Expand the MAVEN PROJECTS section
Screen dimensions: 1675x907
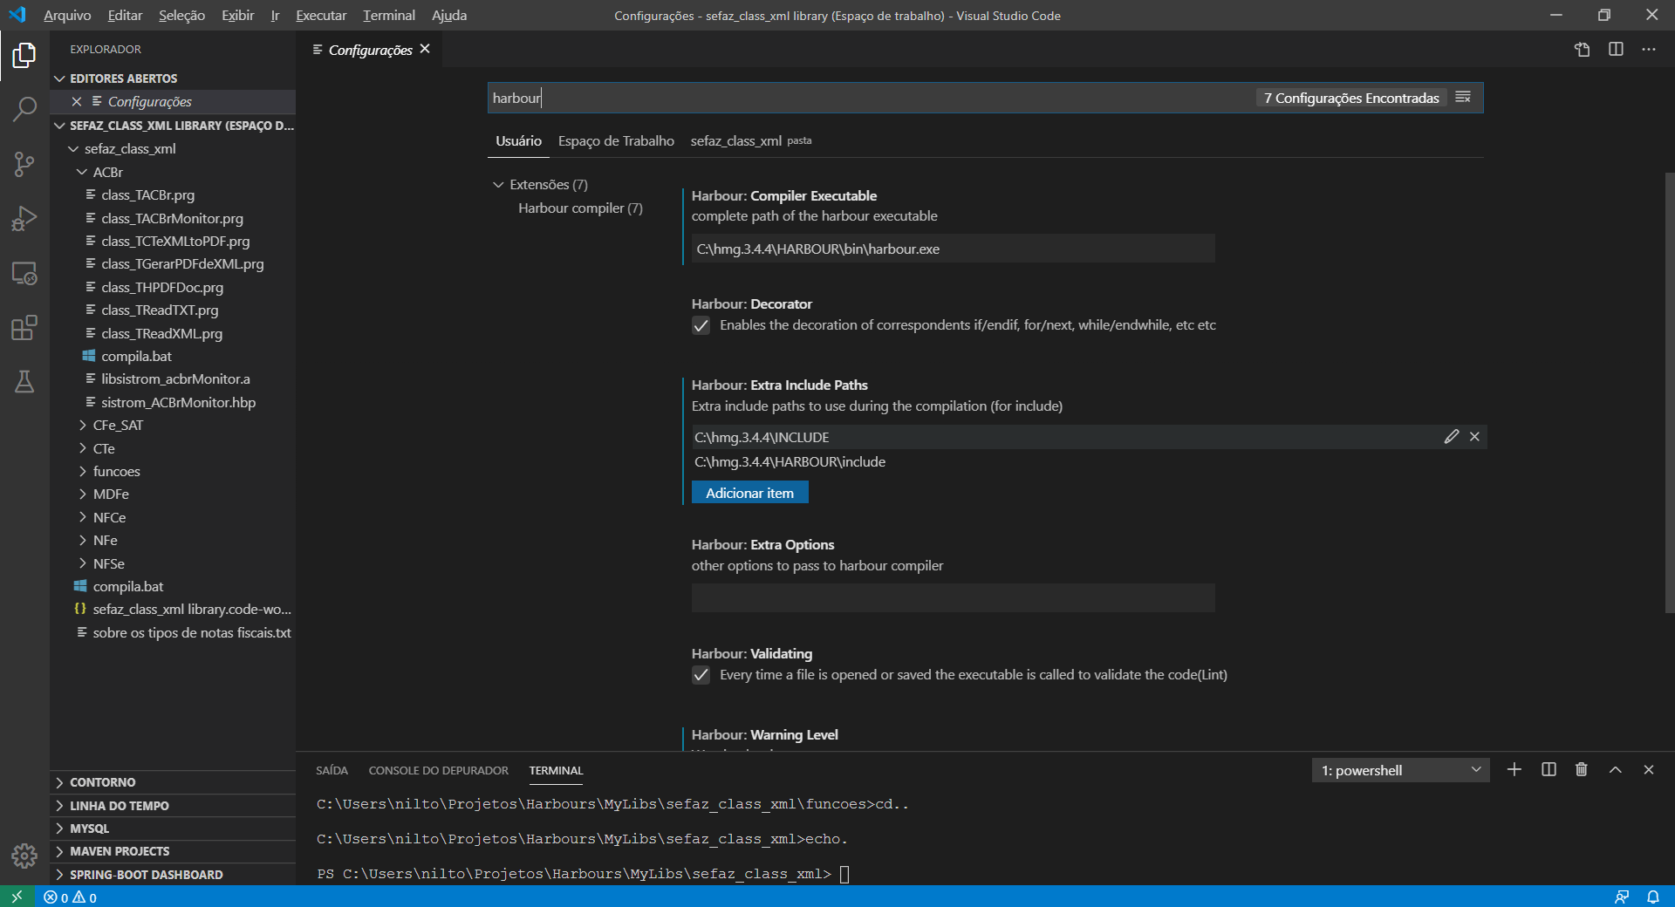(x=120, y=851)
